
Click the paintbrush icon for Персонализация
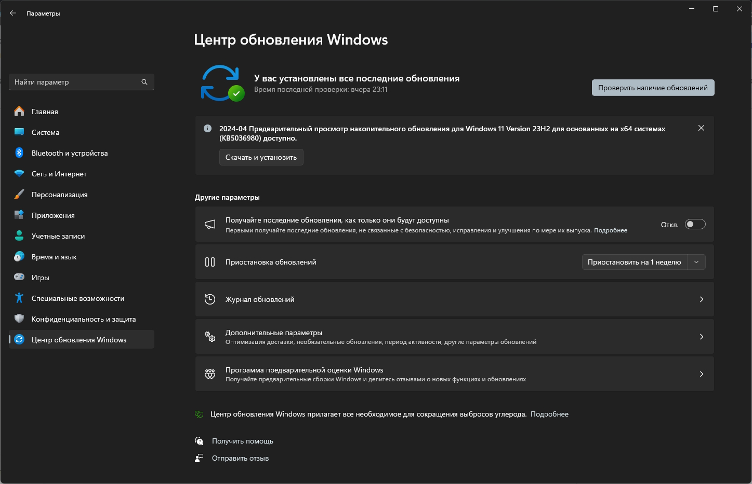(x=19, y=195)
